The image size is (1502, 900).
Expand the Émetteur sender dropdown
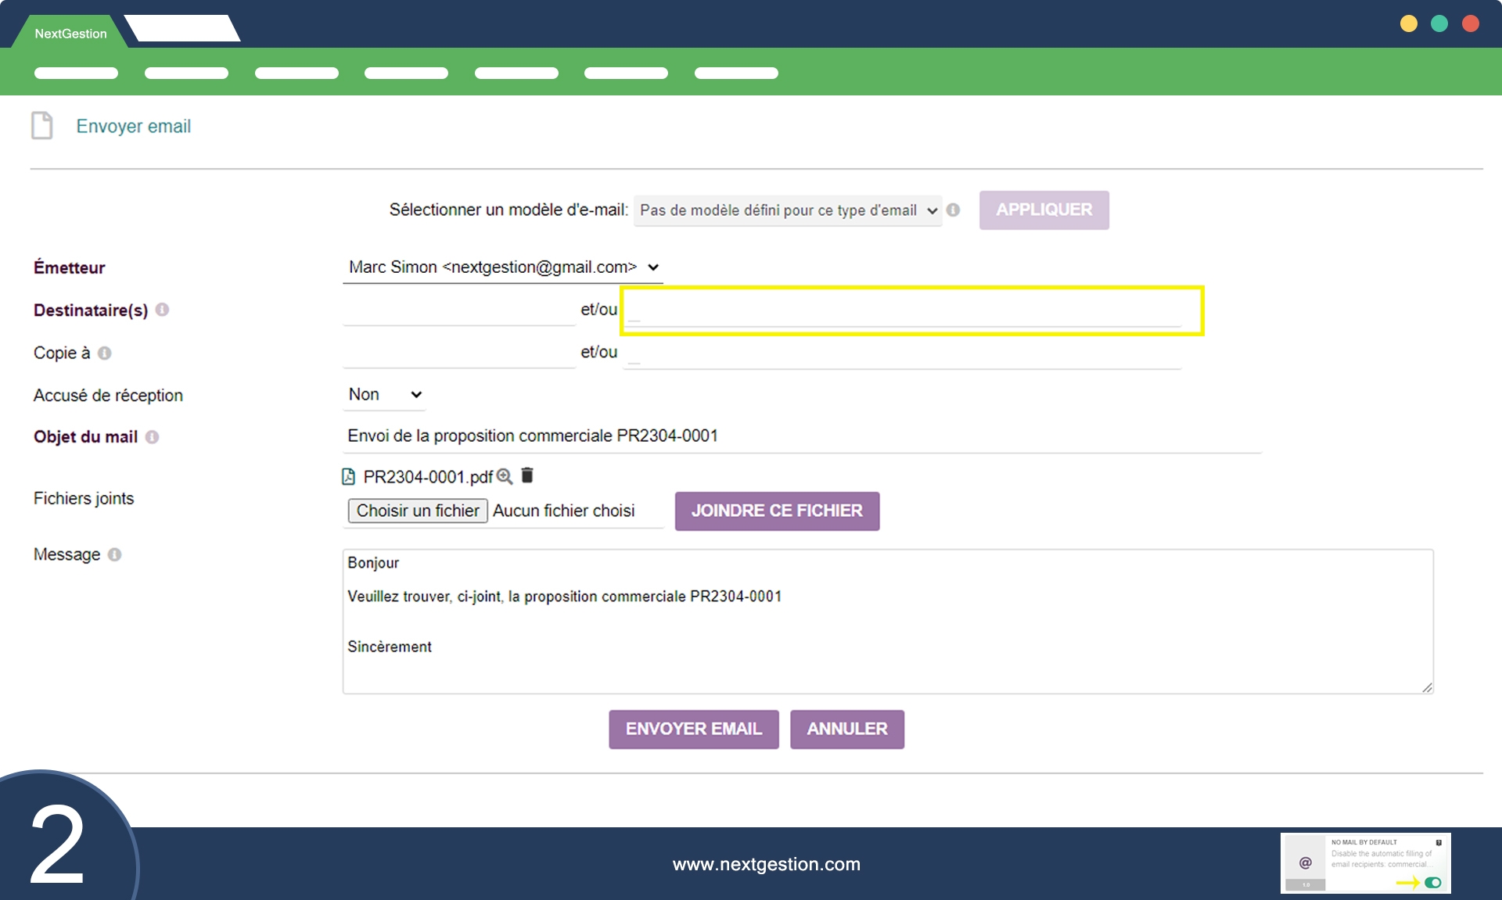point(502,267)
